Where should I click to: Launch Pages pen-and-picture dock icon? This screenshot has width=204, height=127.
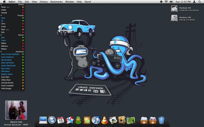pos(122,120)
